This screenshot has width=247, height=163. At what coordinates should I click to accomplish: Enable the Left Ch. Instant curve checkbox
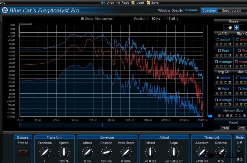[218, 40]
